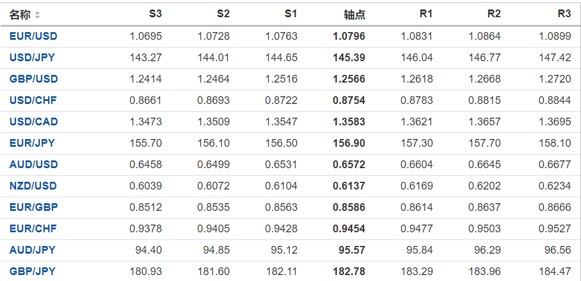Select the AUD/USD pair link

point(33,165)
